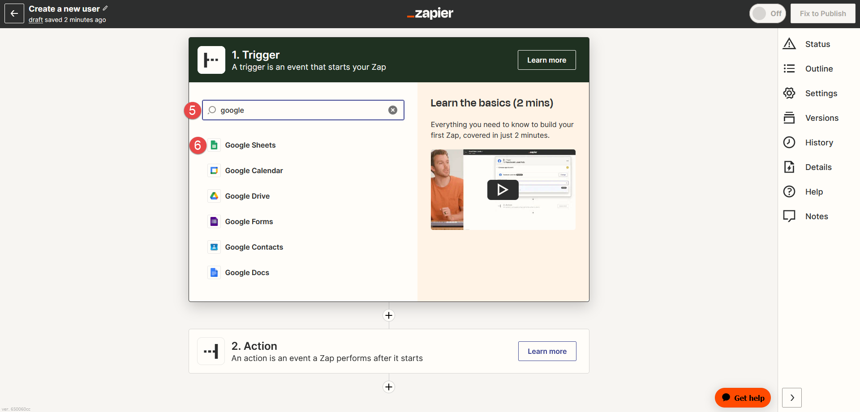Select Settings label in sidebar

[821, 93]
